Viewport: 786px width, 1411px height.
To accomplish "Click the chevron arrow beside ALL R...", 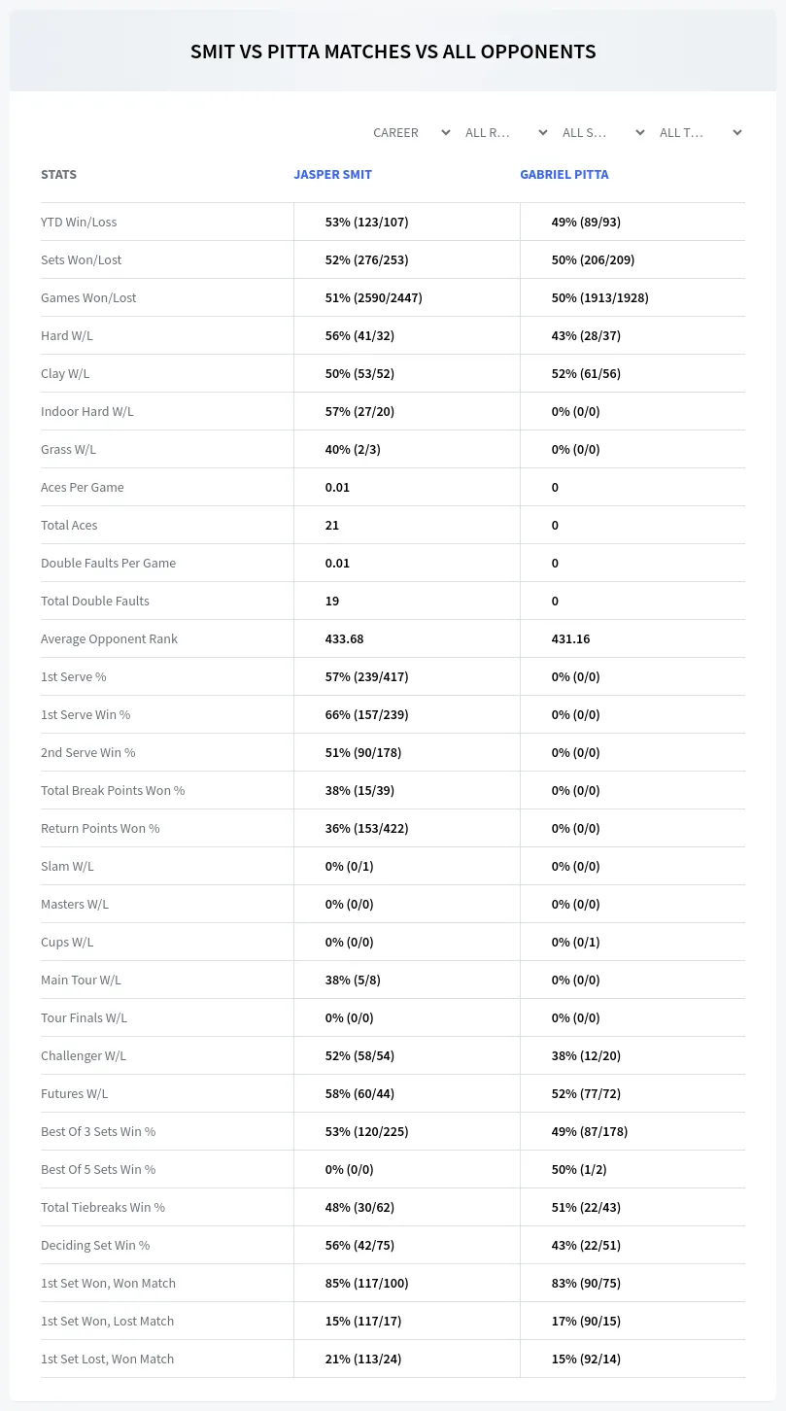I will click(x=543, y=132).
